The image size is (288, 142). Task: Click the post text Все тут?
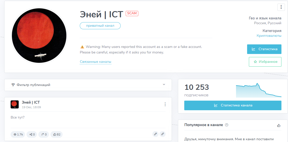click(x=18, y=117)
